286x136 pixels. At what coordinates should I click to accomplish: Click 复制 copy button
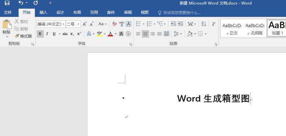pyautogui.click(x=21, y=29)
